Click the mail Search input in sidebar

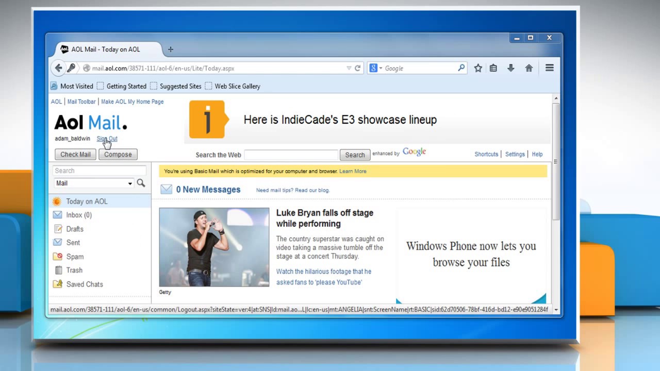pos(100,171)
